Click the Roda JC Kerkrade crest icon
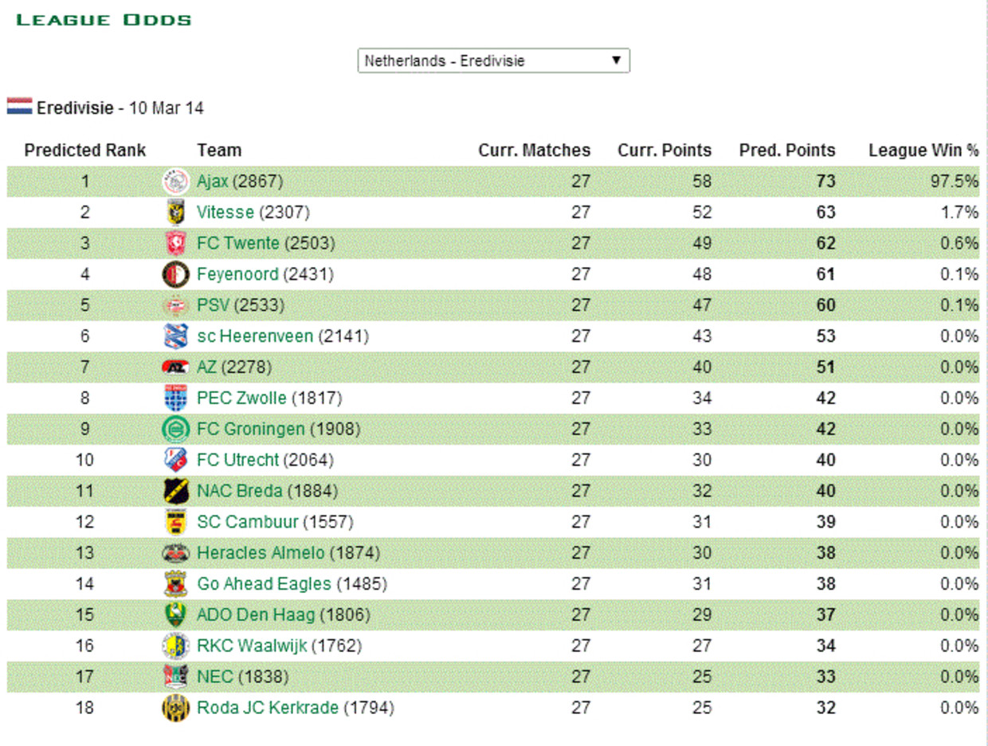988x746 pixels. (x=175, y=708)
